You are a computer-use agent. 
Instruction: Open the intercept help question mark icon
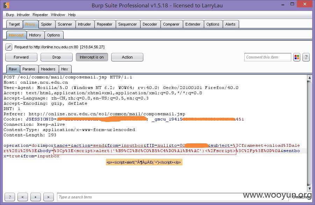[306, 57]
